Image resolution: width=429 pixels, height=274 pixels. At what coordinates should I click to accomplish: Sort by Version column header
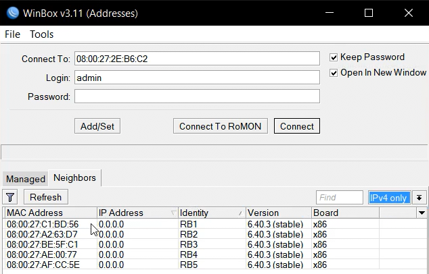[279, 213]
